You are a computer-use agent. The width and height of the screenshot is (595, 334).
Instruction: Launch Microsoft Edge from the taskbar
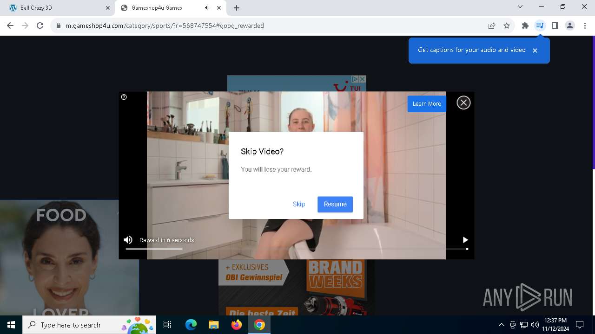coord(191,325)
